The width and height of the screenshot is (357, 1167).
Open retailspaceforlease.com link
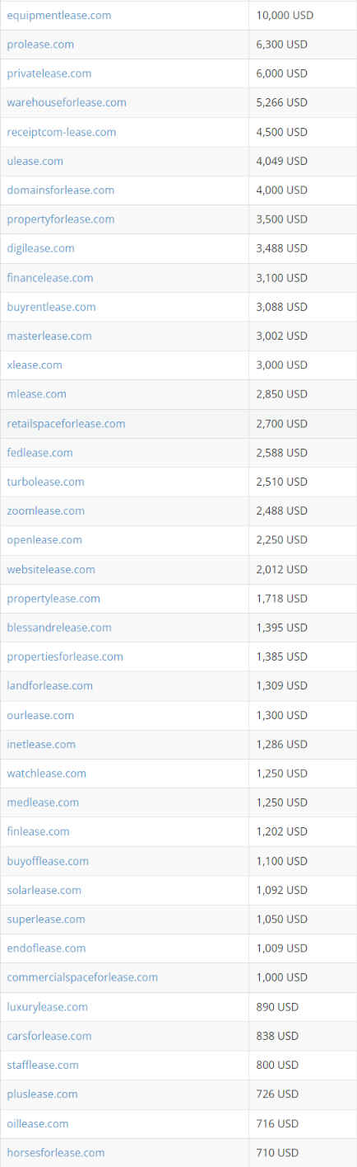[67, 423]
